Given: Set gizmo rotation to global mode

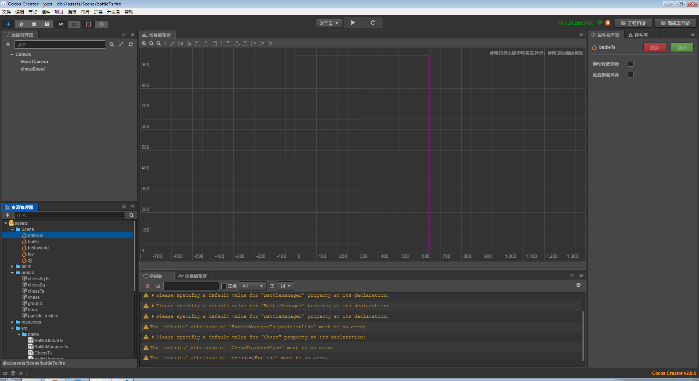Looking at the screenshot, I should pos(101,24).
